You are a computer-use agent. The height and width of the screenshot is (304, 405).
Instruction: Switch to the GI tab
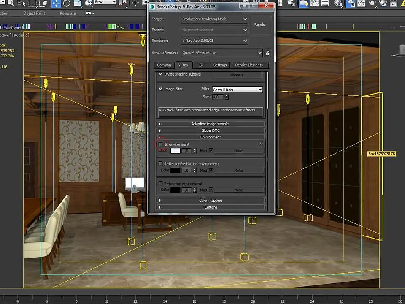[201, 65]
